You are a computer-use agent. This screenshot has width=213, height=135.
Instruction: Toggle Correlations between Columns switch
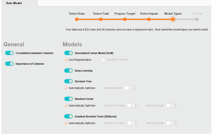(9, 53)
